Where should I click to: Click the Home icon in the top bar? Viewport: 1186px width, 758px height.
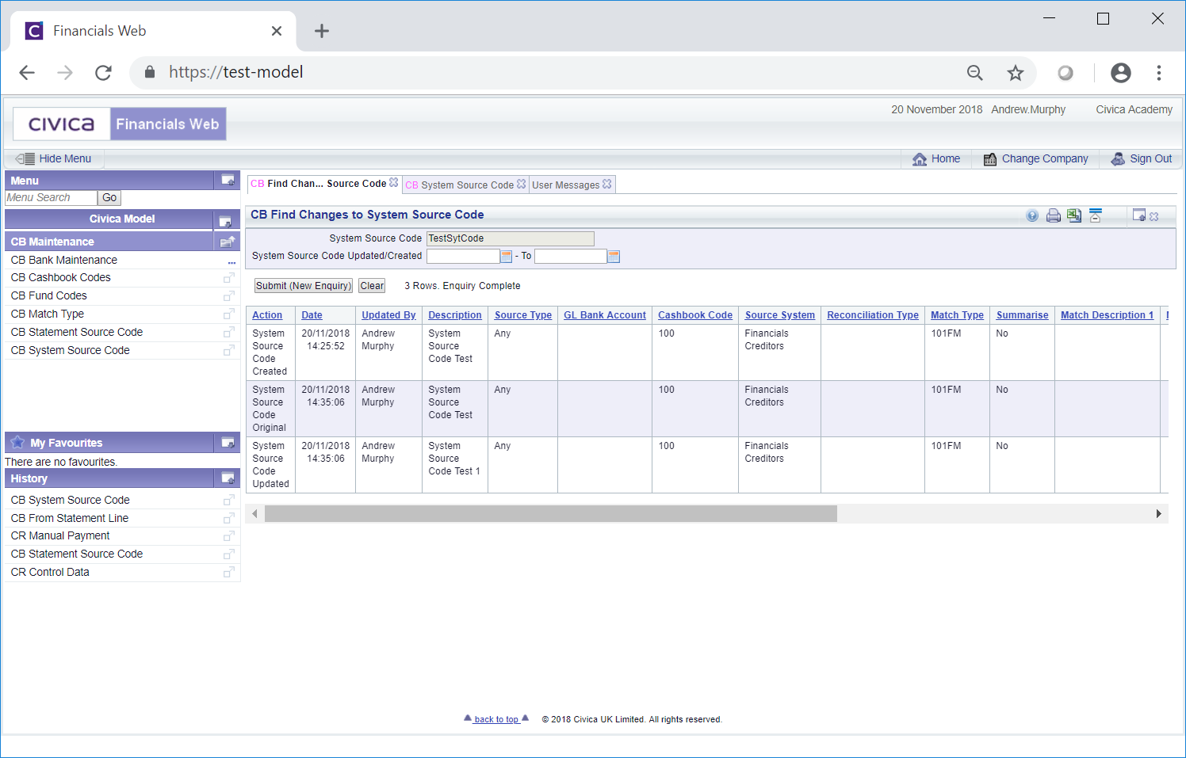pyautogui.click(x=920, y=159)
